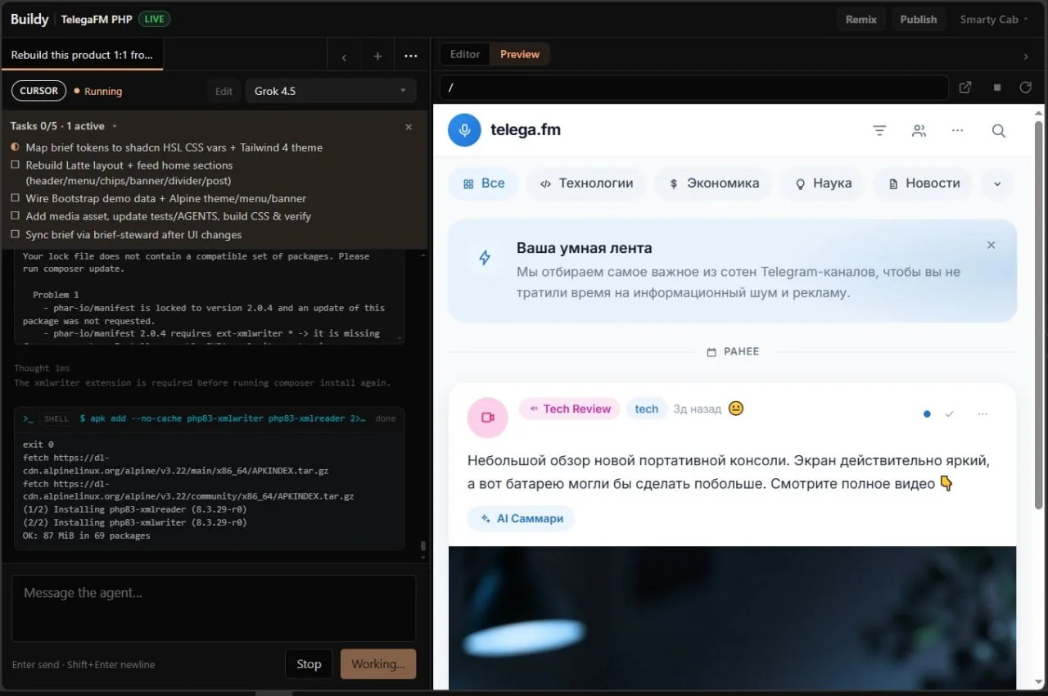
Task: Go back with the left chevron beside the plus
Action: (x=344, y=56)
